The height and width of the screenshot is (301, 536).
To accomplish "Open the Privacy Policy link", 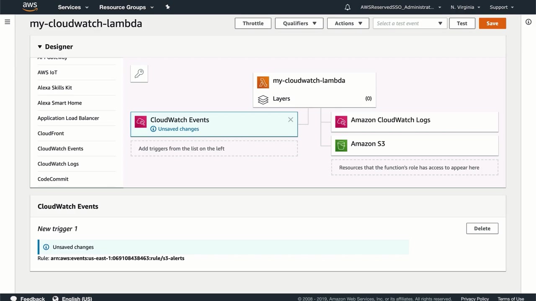I will click(x=475, y=299).
